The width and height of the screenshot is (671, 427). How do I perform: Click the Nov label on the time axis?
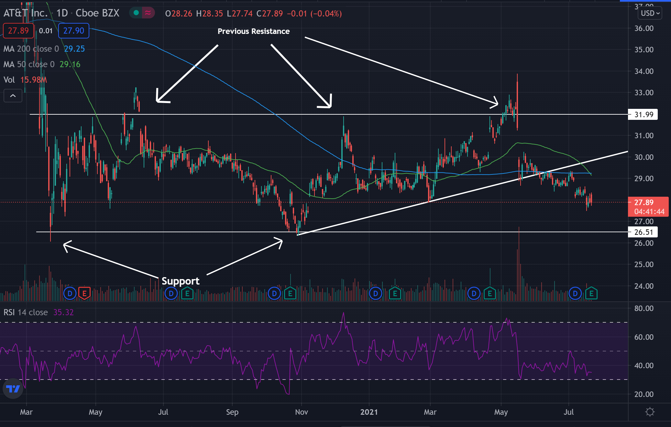302,412
